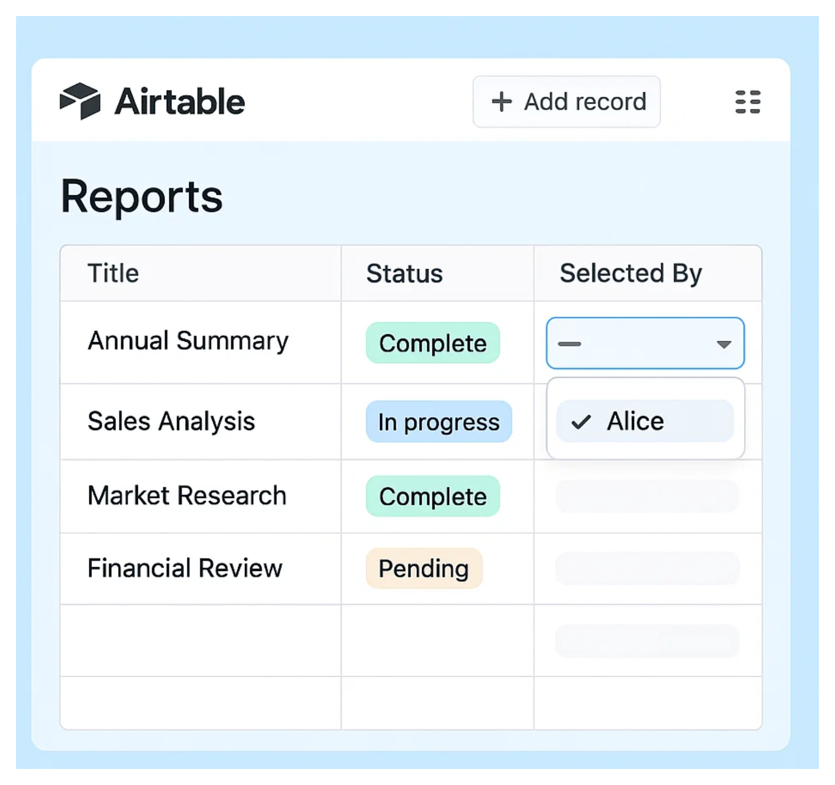This screenshot has height=785, width=835.
Task: Click the Airtable cube logo icon
Action: (80, 101)
